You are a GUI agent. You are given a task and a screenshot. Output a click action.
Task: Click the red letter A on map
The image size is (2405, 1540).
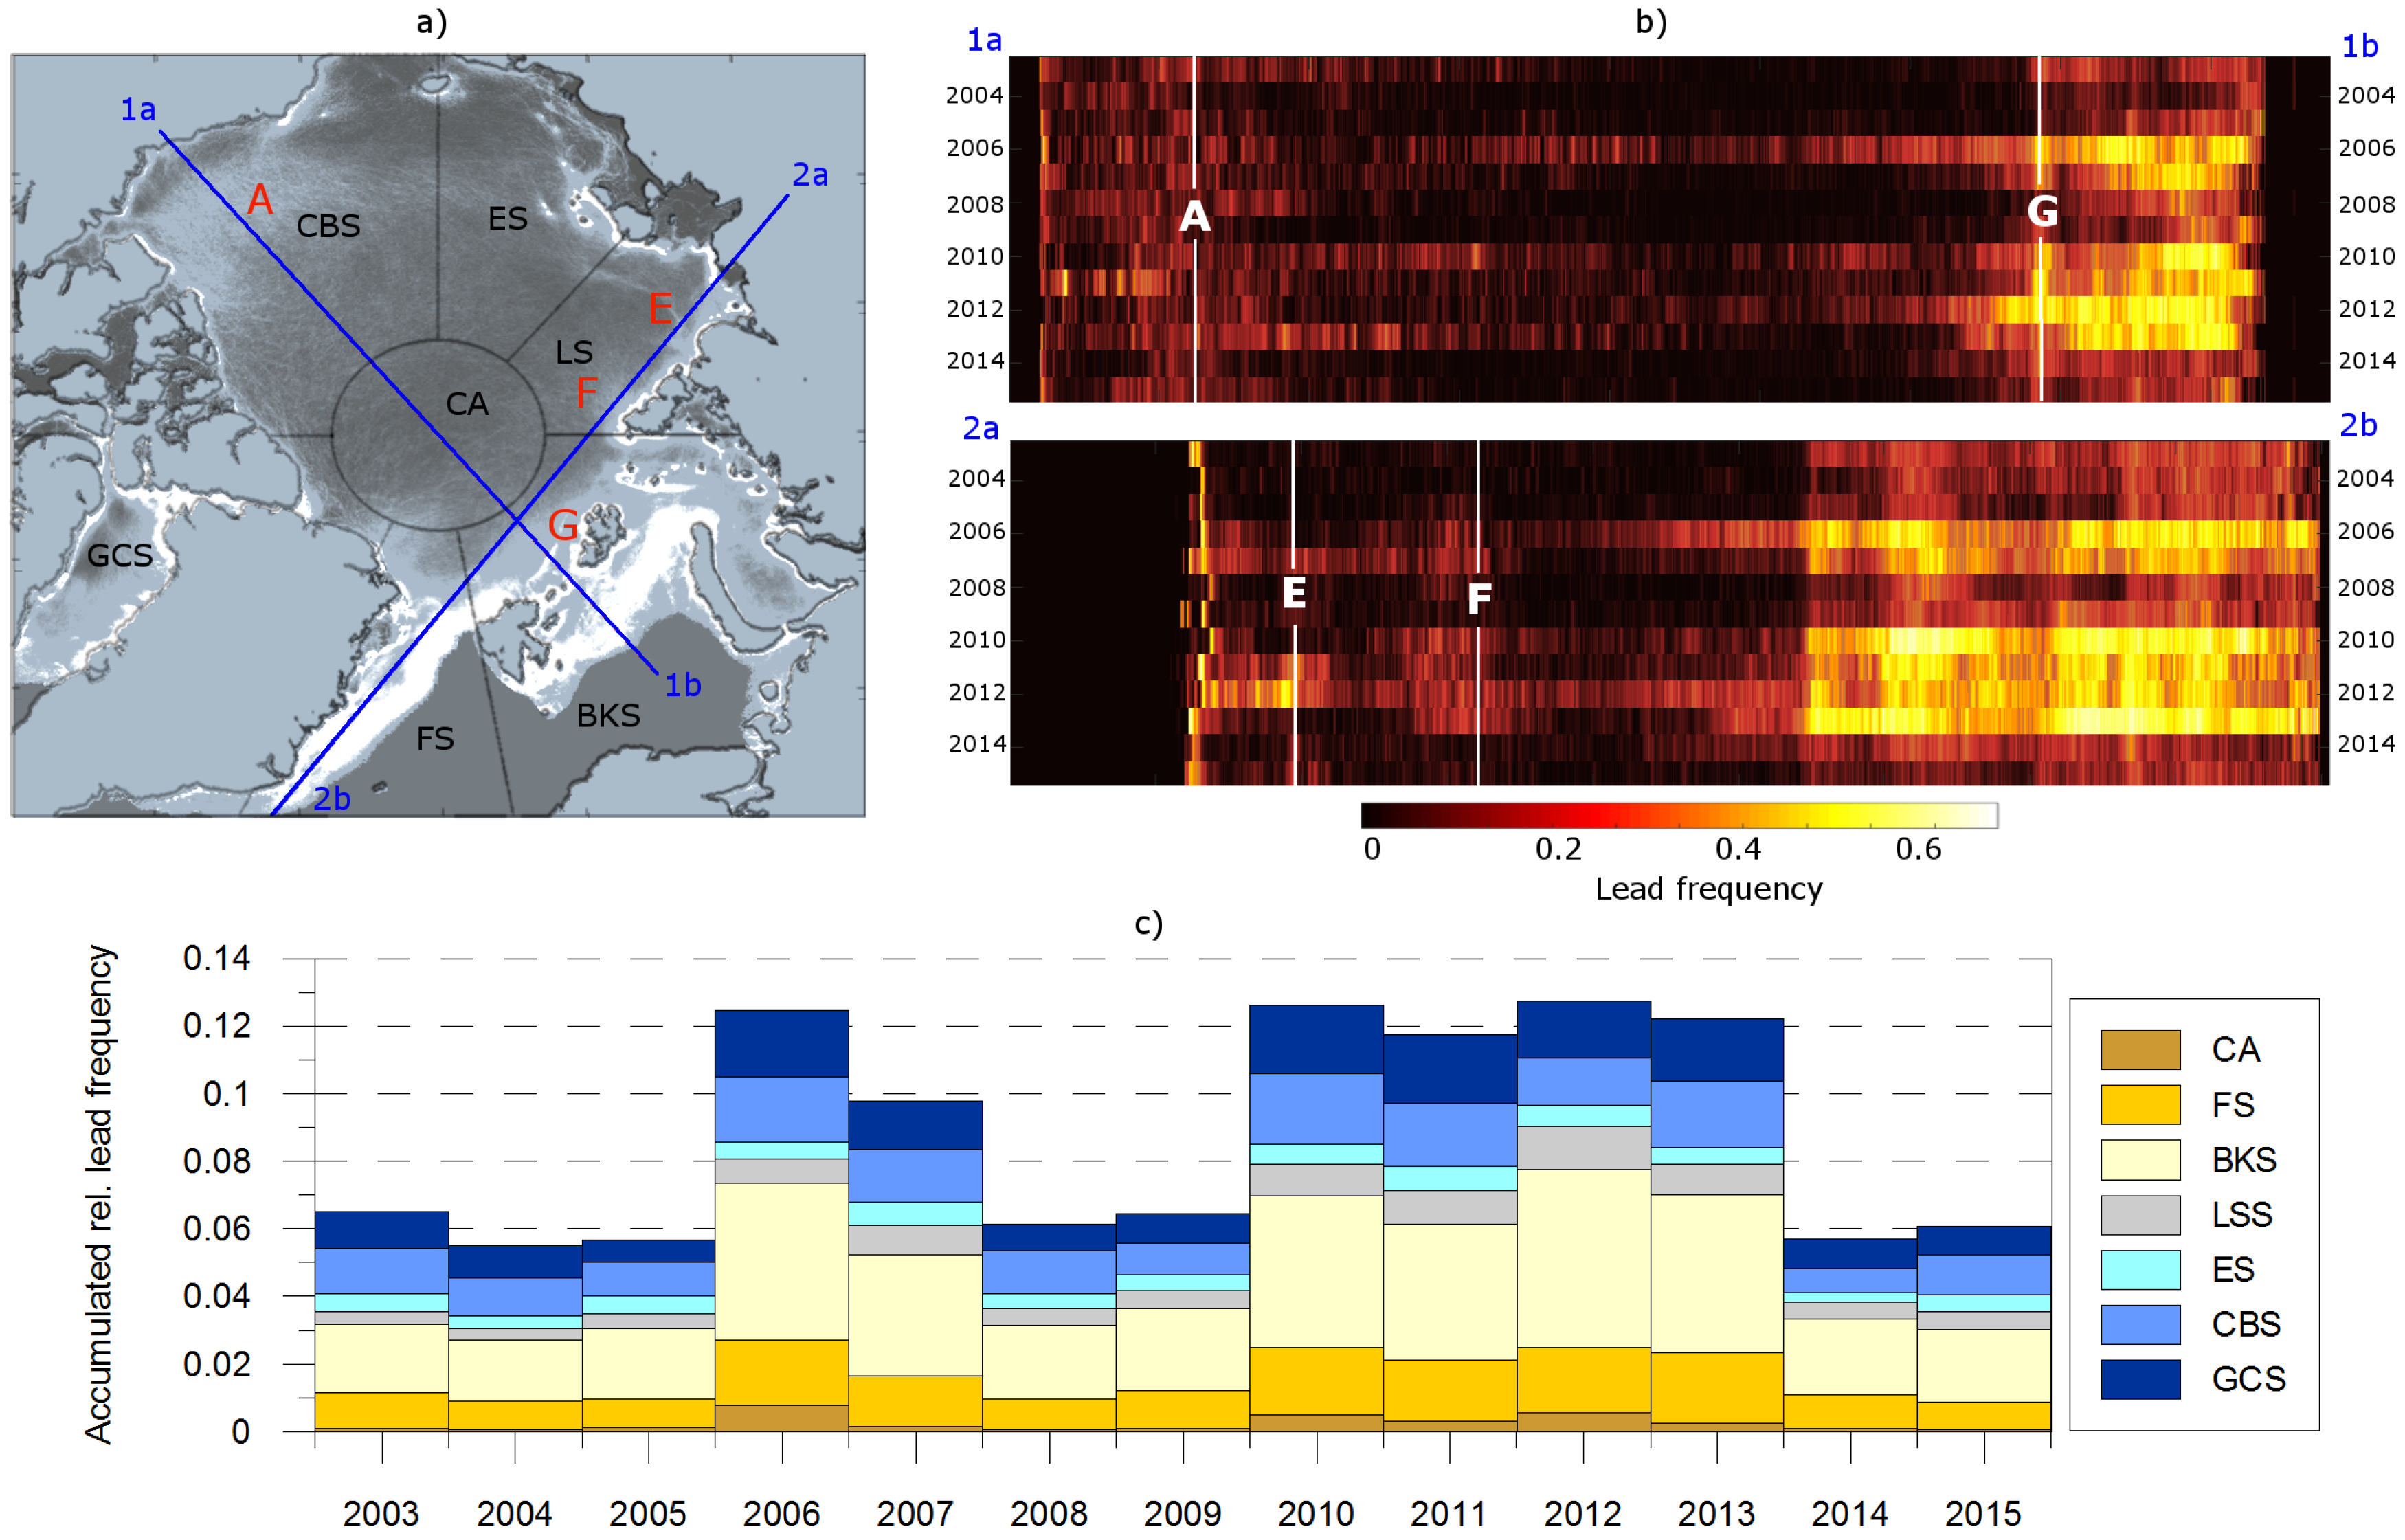click(260, 199)
